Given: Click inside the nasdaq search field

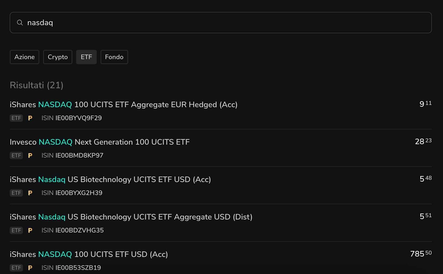Looking at the screenshot, I should (x=123, y=22).
